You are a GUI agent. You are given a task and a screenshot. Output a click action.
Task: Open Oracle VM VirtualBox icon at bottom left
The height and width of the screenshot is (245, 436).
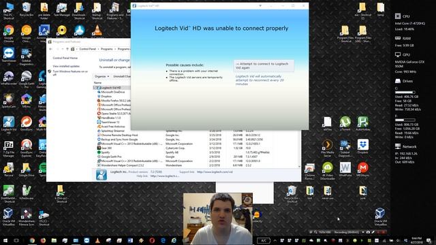click(x=9, y=216)
